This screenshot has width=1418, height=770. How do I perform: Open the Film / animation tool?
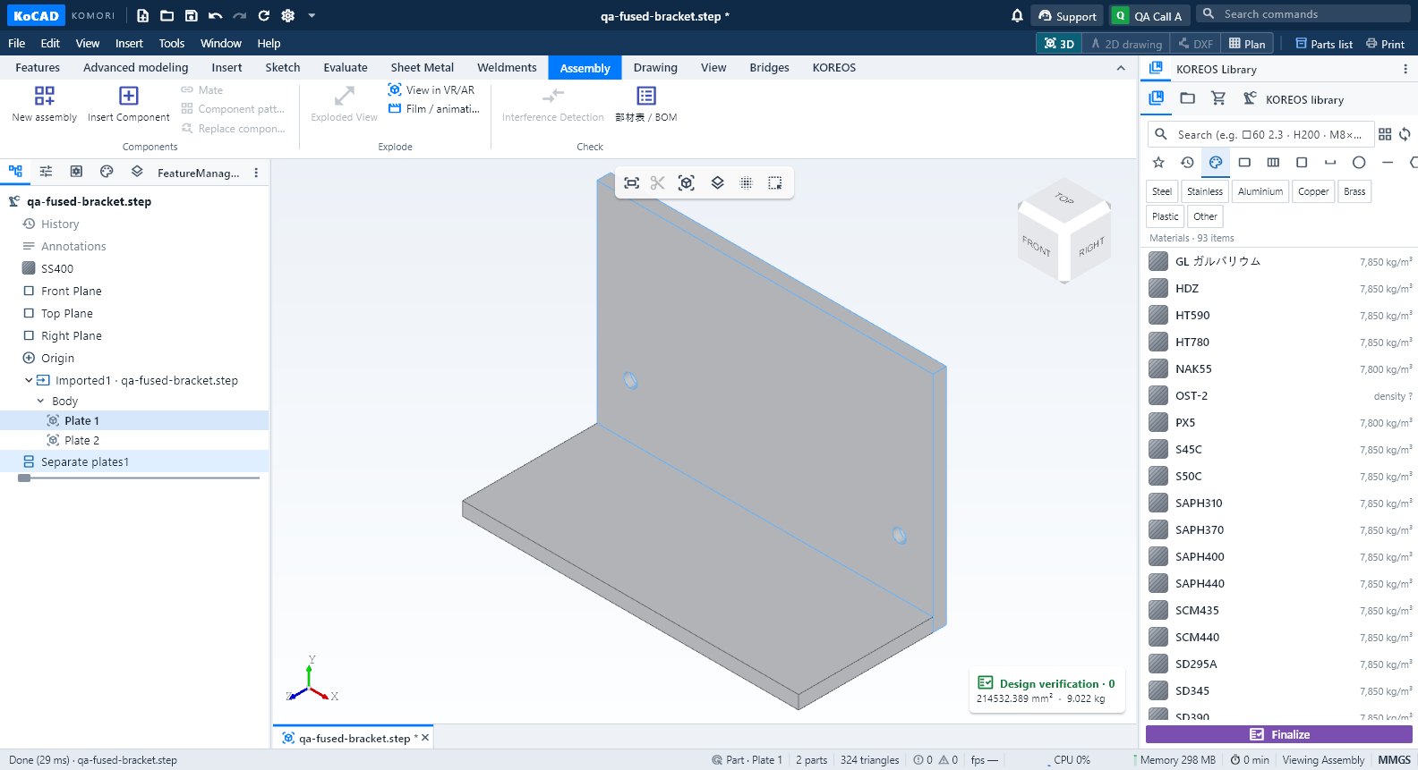coord(433,109)
